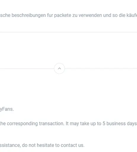Screen dimensions: 137x152
Task: Click the phrase 'It may take up to'
Action: coord(83,123)
